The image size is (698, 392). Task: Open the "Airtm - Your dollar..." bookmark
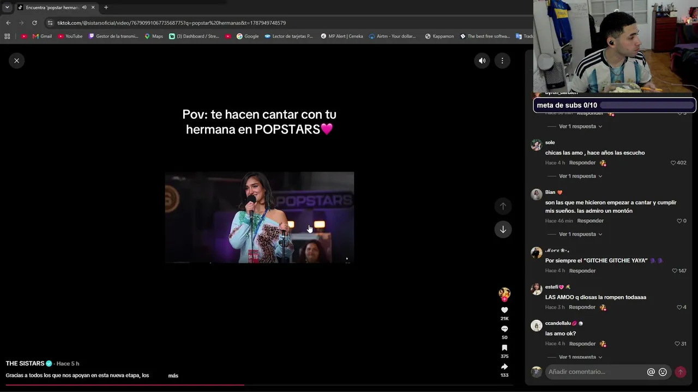392,36
